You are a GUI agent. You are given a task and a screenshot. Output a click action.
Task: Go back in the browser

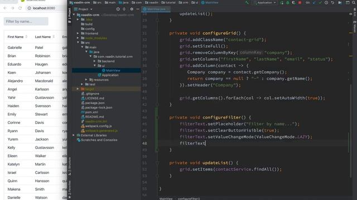click(x=5, y=8)
